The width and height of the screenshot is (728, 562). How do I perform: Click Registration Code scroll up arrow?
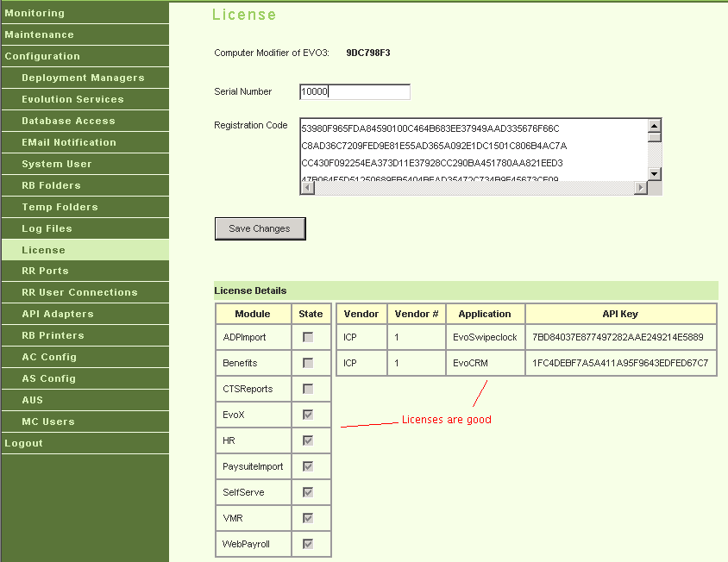coord(655,124)
